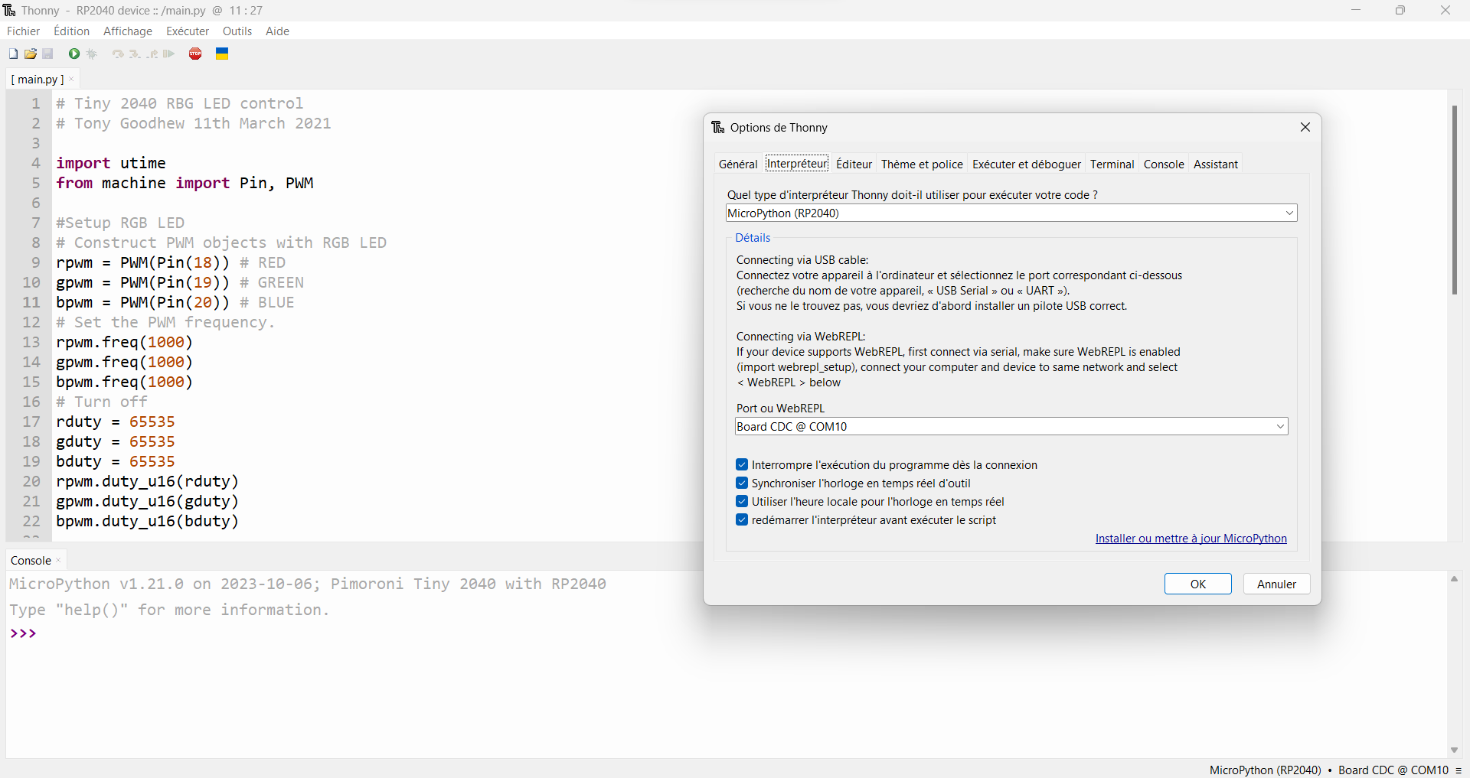Open the interpreter type dropdown MicroPython (RP2040)
The height and width of the screenshot is (778, 1470).
pos(1011,213)
